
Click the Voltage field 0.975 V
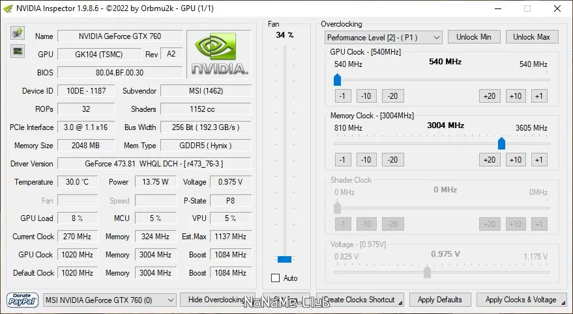(231, 182)
